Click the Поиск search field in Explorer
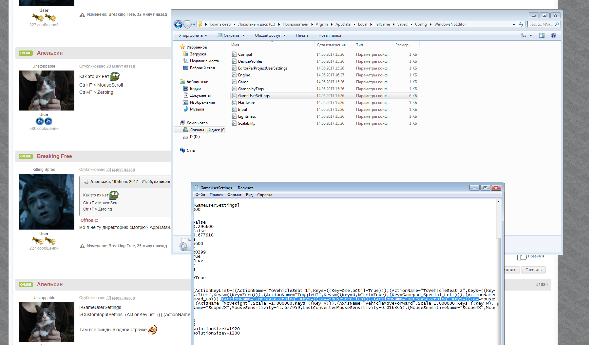 click(541, 24)
